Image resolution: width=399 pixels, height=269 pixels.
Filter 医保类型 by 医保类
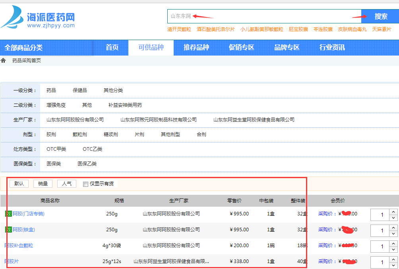54,164
